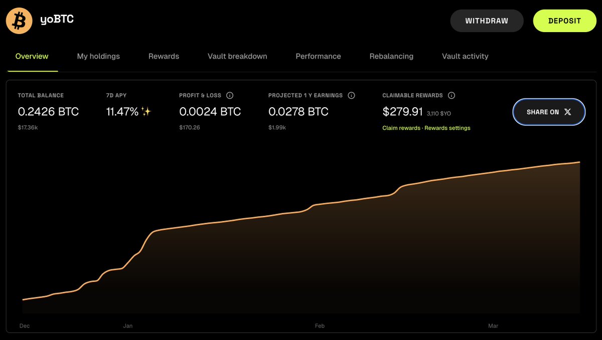Select the Overview tab
The width and height of the screenshot is (602, 340).
(32, 56)
